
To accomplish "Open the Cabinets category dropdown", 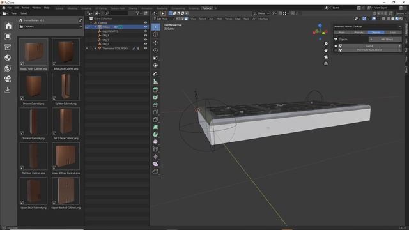I will 50,27.
